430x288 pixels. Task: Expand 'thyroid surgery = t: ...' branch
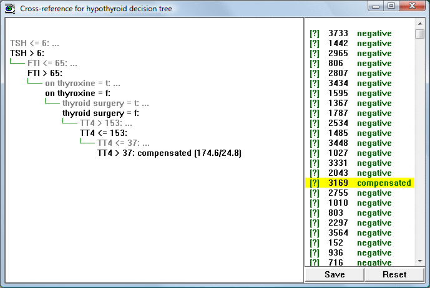coord(105,103)
